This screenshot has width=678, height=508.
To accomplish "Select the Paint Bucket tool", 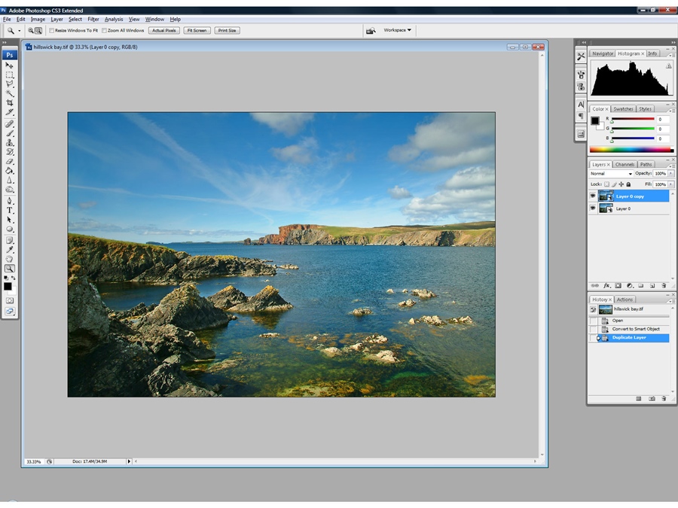I will (10, 171).
